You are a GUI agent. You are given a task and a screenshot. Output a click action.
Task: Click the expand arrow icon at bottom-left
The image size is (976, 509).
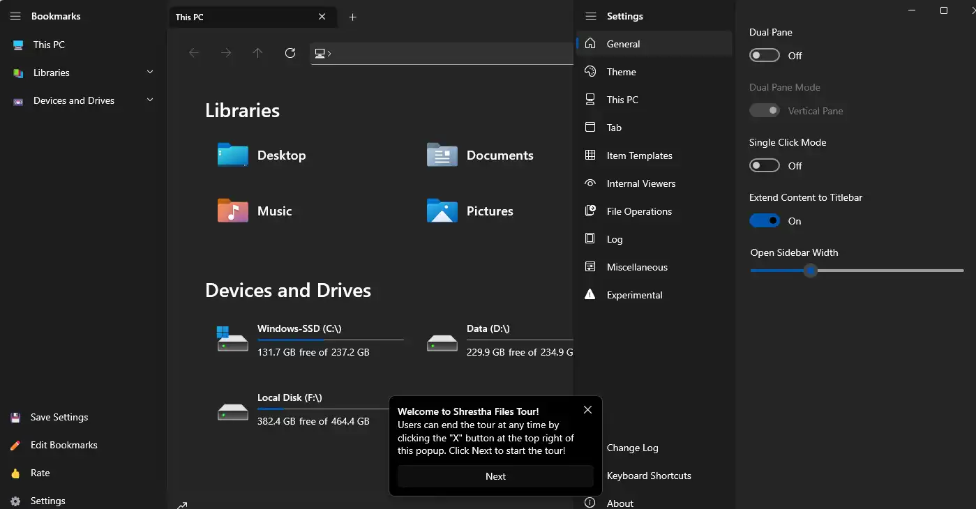point(182,504)
